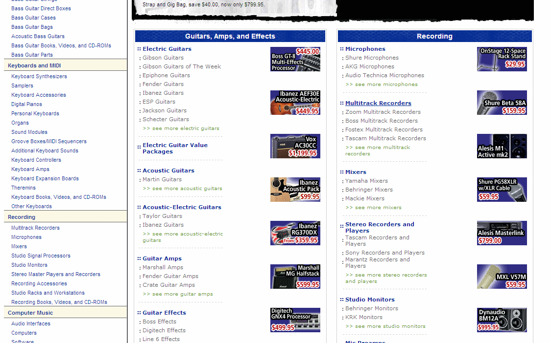Go to the Multitrack Recorders category heading
Image resolution: width=551 pixels, height=343 pixels.
pos(378,103)
